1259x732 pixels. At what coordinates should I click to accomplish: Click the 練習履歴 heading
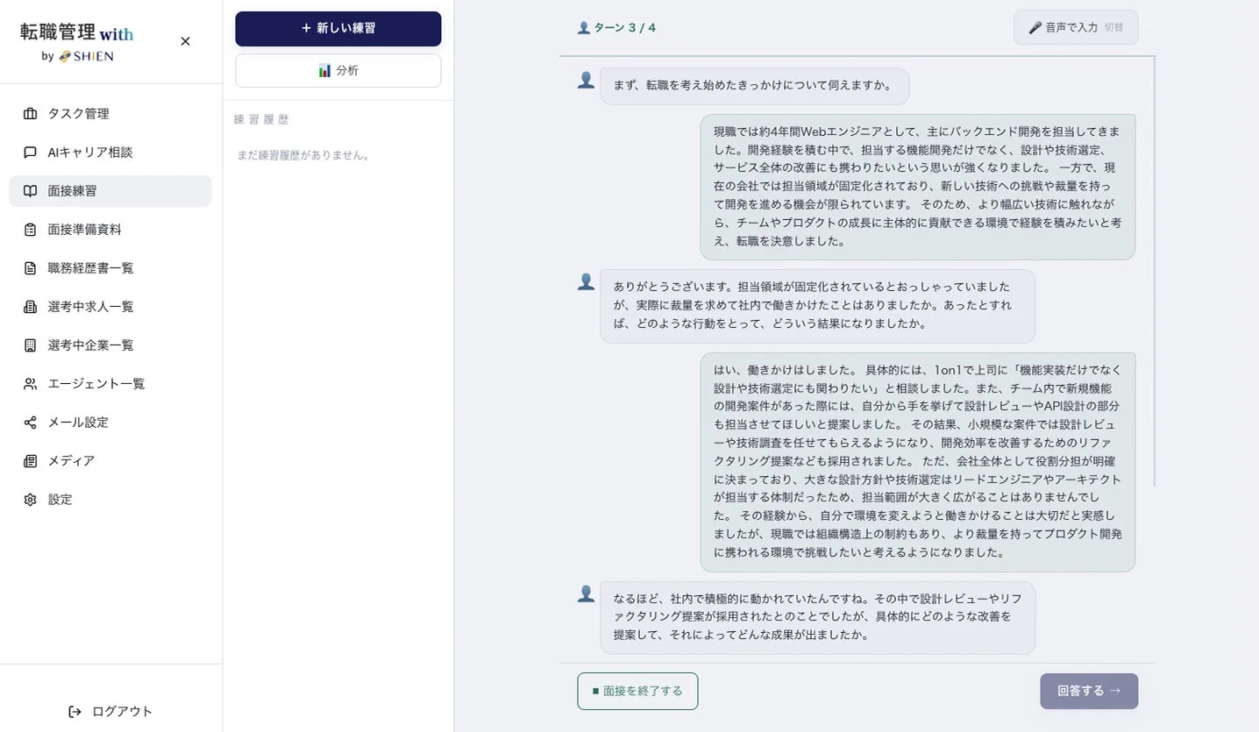(x=261, y=119)
